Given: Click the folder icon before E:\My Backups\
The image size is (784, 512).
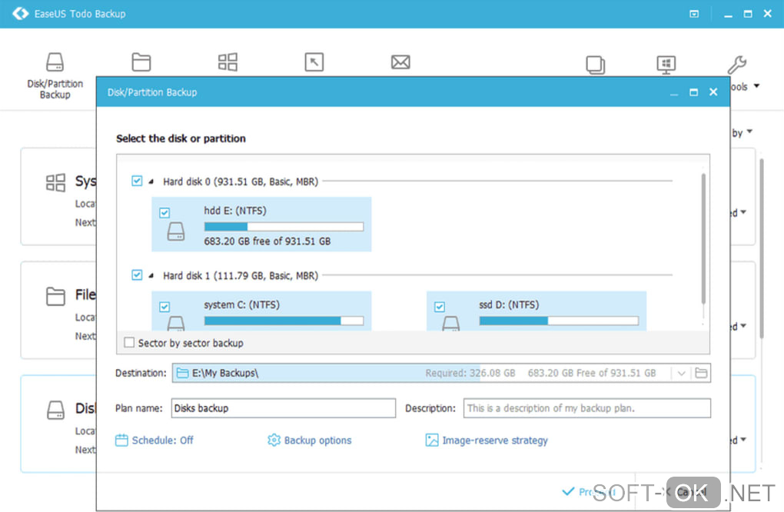Looking at the screenshot, I should point(182,373).
